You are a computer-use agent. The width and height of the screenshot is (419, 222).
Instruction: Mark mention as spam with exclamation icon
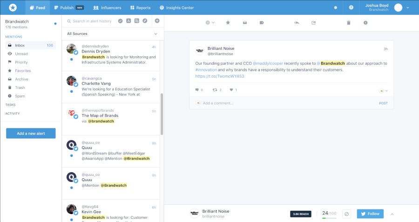click(x=365, y=22)
